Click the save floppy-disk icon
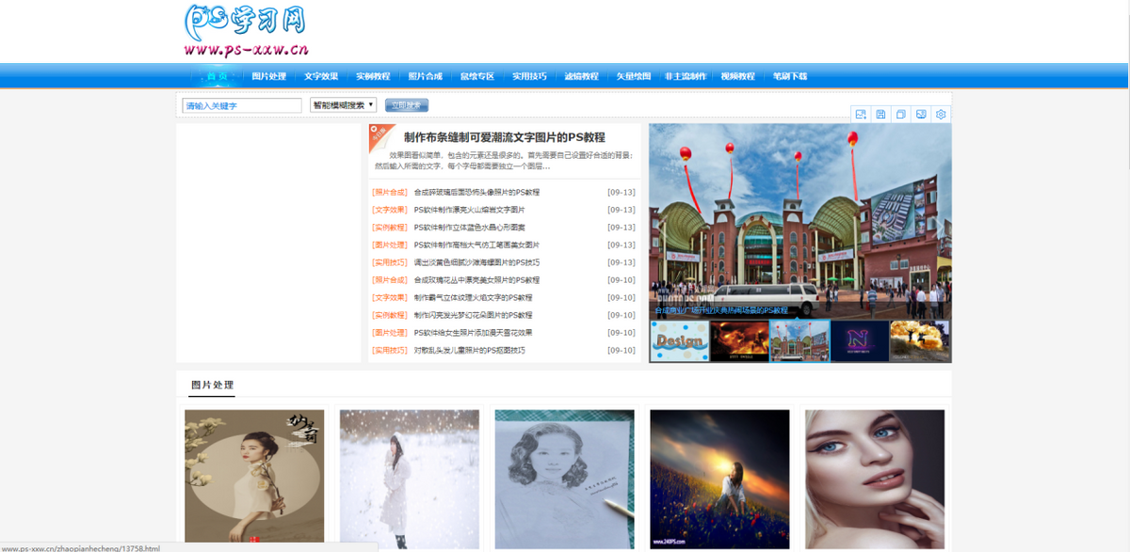Image resolution: width=1130 pixels, height=552 pixels. (x=880, y=114)
